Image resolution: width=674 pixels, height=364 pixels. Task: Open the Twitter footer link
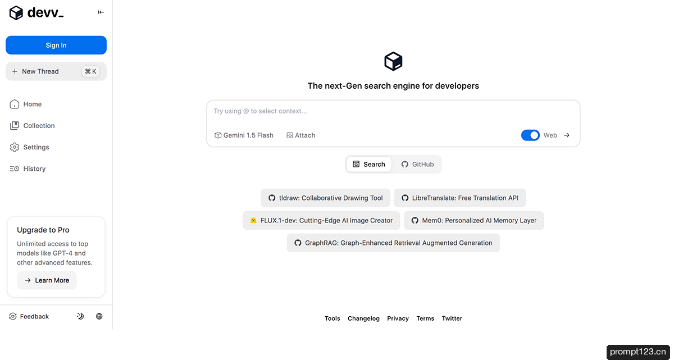[452, 319]
